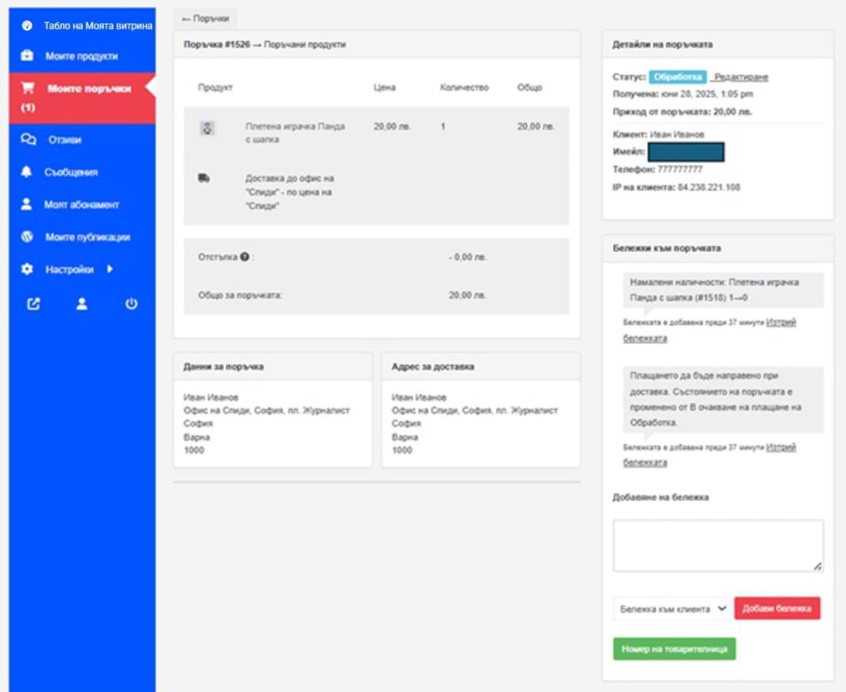This screenshot has height=692, width=846.
Task: Open Моите продукти menu item
Action: tap(81, 56)
